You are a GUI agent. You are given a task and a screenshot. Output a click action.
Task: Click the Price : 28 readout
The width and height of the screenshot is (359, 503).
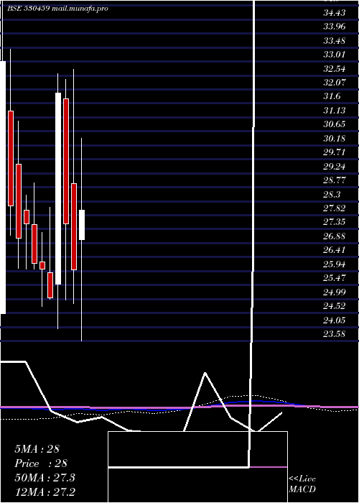click(41, 463)
